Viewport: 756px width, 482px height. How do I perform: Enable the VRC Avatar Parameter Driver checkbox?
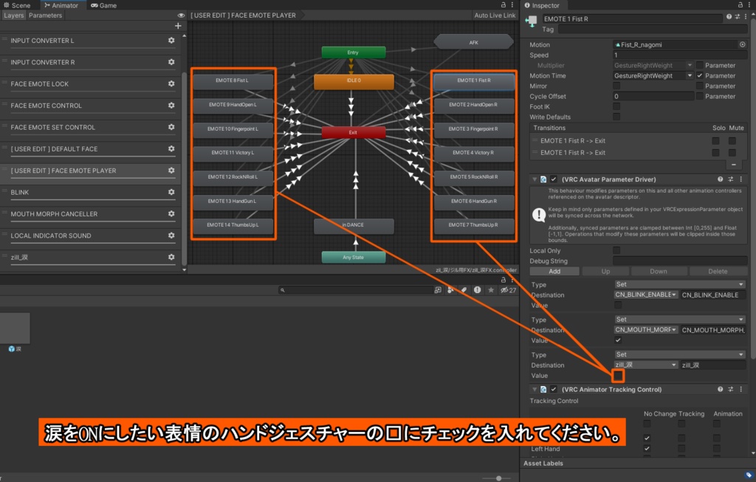(554, 179)
